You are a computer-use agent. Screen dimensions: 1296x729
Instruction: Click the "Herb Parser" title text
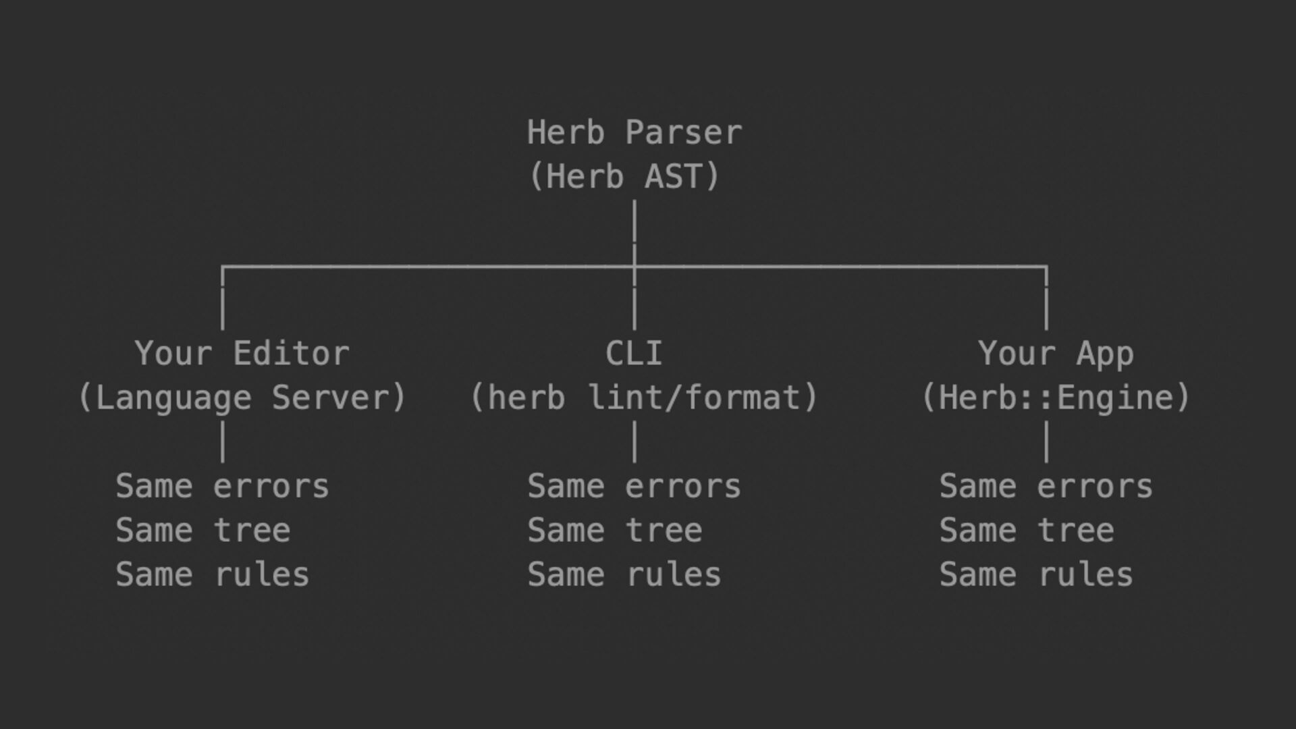[x=634, y=132]
